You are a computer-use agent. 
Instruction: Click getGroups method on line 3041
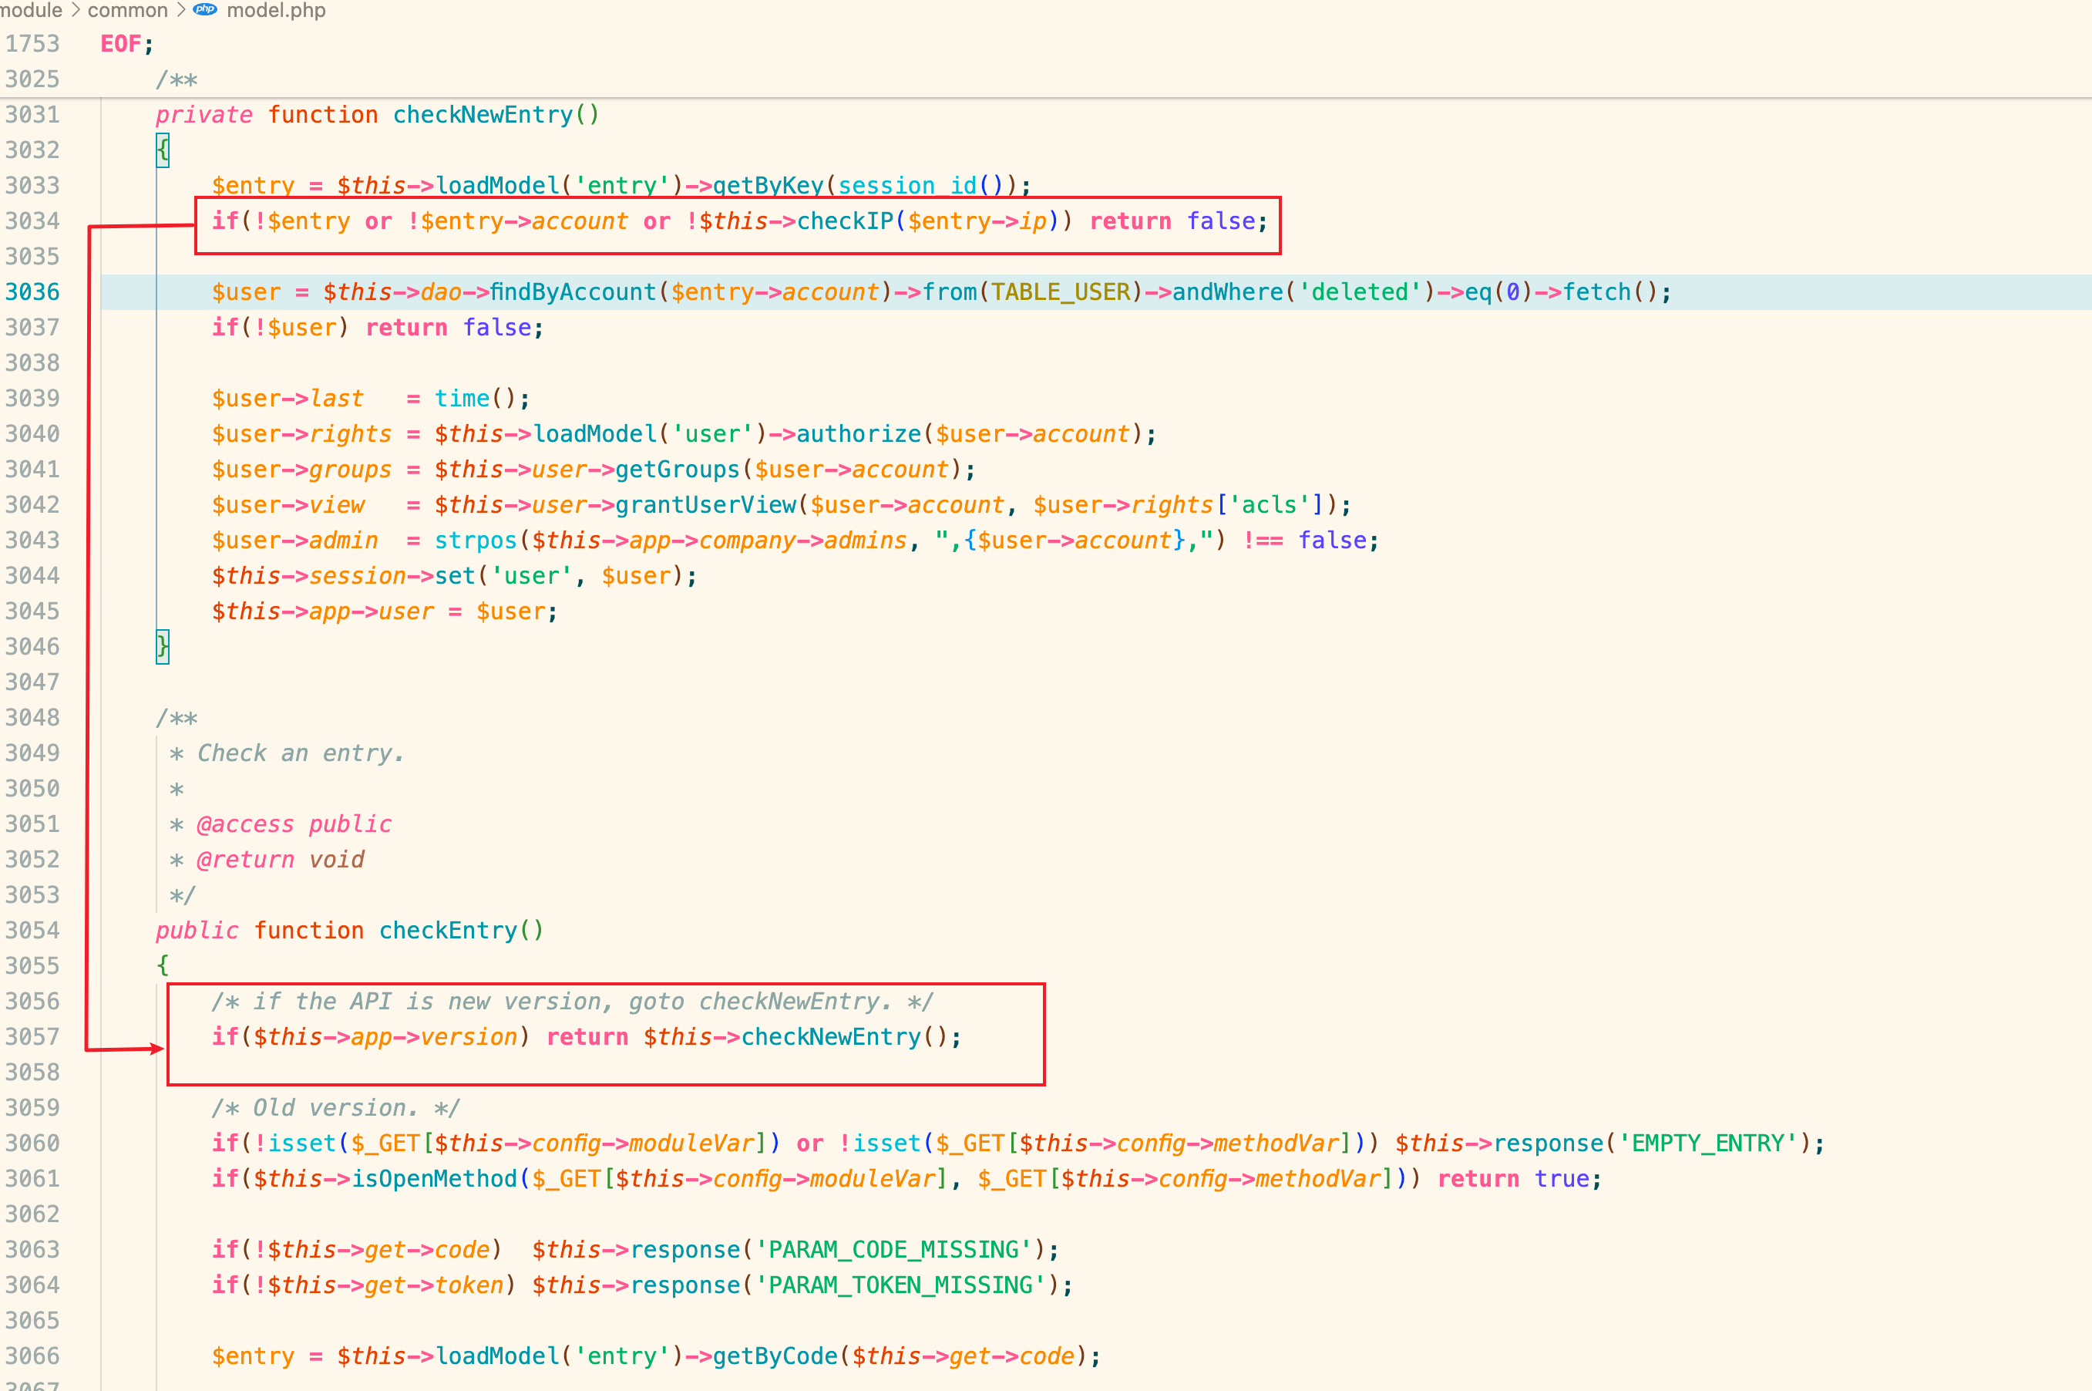(678, 470)
